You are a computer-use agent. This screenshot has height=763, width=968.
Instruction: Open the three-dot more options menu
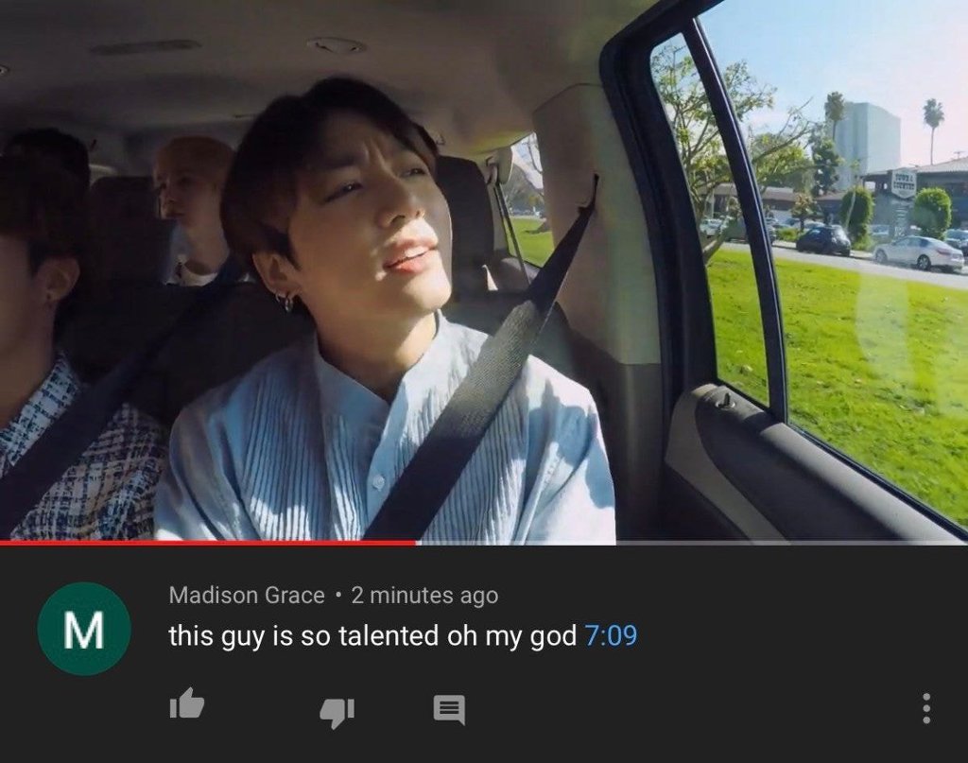[926, 709]
